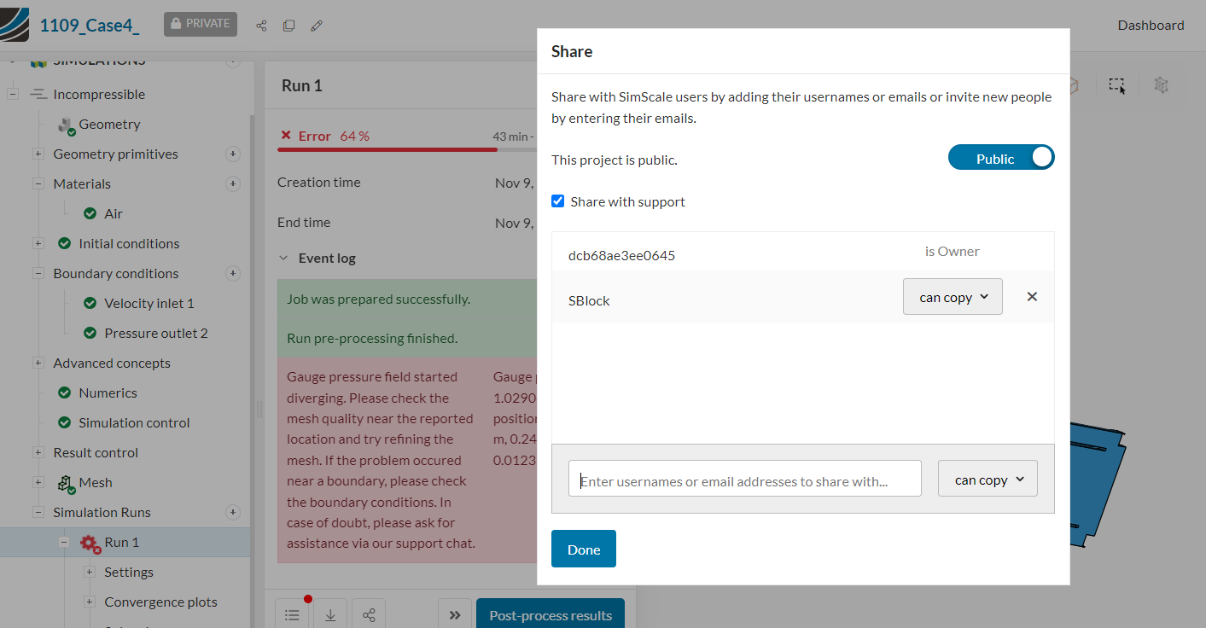
Task: Click the Done button in Share dialog
Action: 584,549
